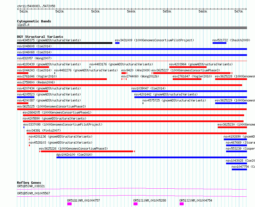Screen dimensions: 255x207
Task: Click the esv3625229 variant label
Action: [235, 100]
